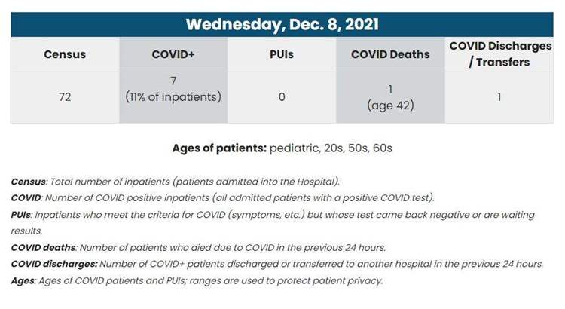The image size is (565, 309).
Task: Click the PUIs value 0
Action: (x=282, y=97)
